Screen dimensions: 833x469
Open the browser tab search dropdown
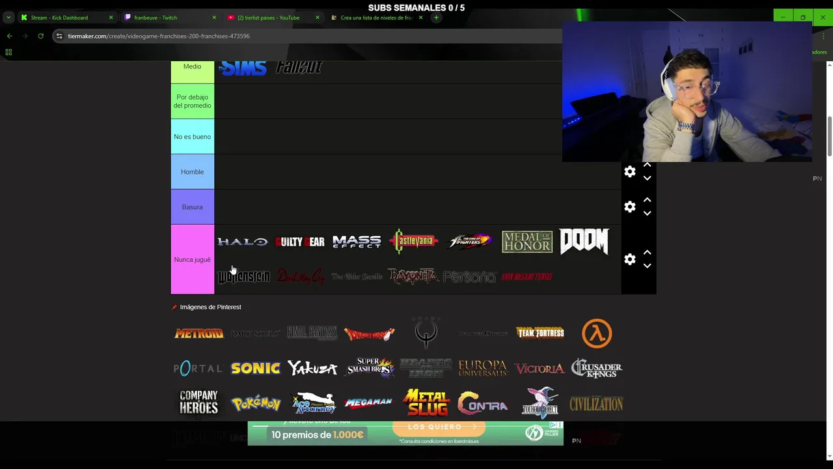pos(8,18)
